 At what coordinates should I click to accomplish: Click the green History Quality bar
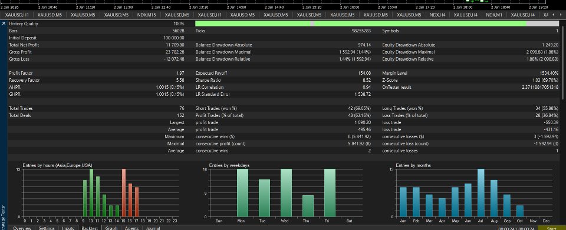tap(377, 24)
